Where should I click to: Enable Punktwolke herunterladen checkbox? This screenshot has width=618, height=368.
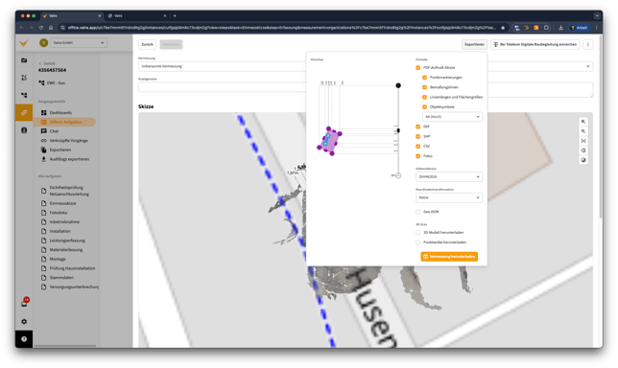point(418,242)
